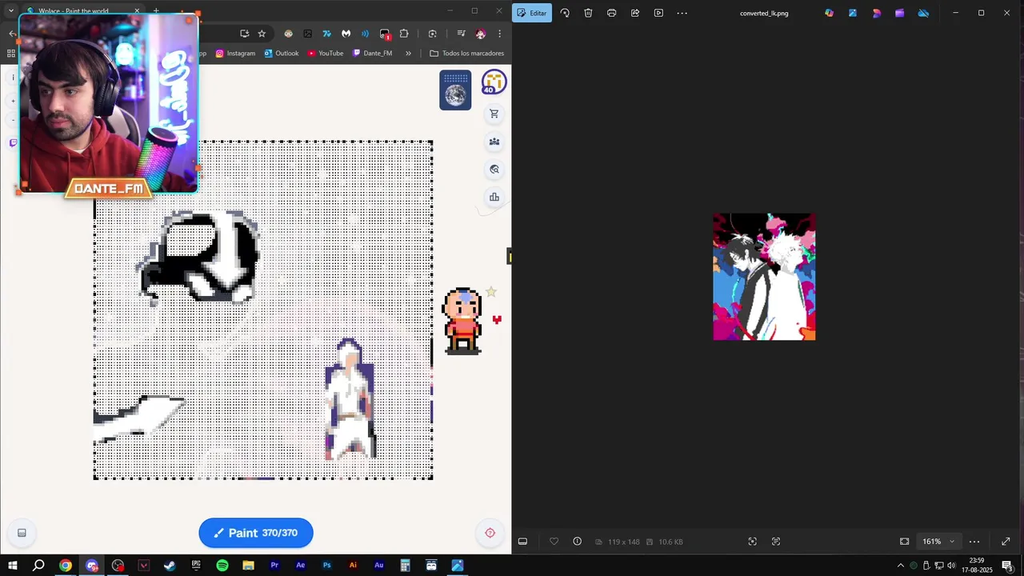This screenshot has width=1024, height=576.
Task: Open Clipchamp icon in Photos title bar
Action: 900,13
